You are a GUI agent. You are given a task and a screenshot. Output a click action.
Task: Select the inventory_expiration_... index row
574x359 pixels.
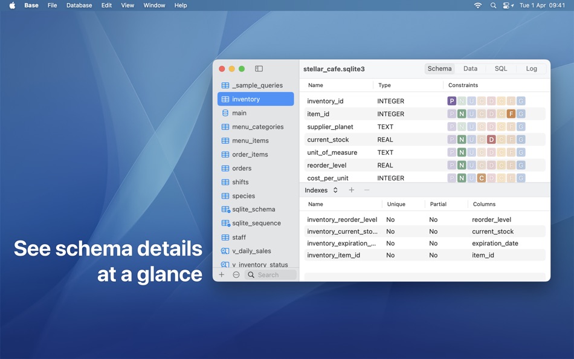[425, 243]
